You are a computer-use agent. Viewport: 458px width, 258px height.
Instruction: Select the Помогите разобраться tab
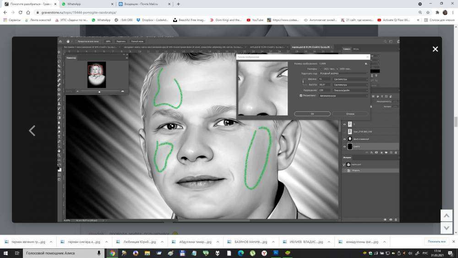click(30, 4)
